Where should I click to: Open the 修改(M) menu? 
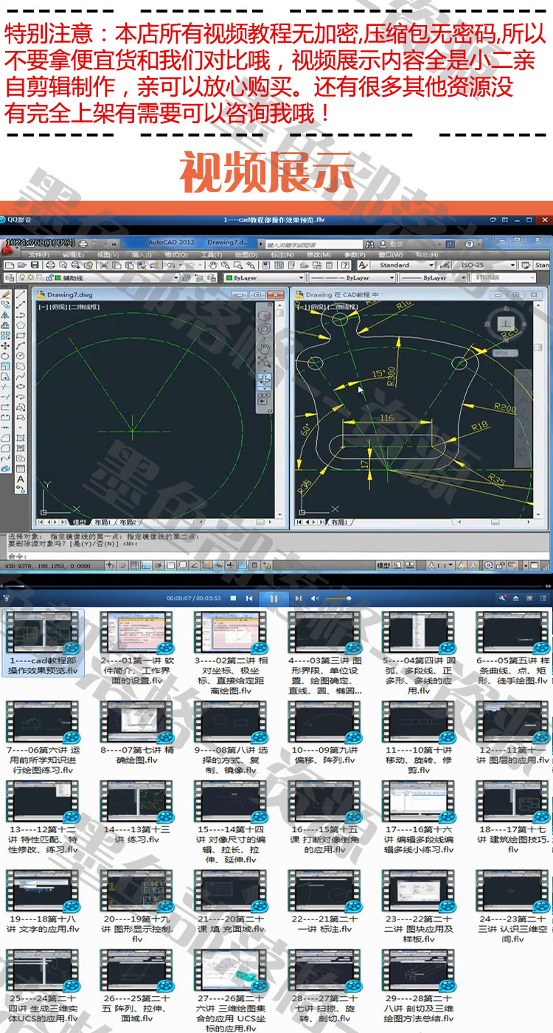(x=318, y=255)
